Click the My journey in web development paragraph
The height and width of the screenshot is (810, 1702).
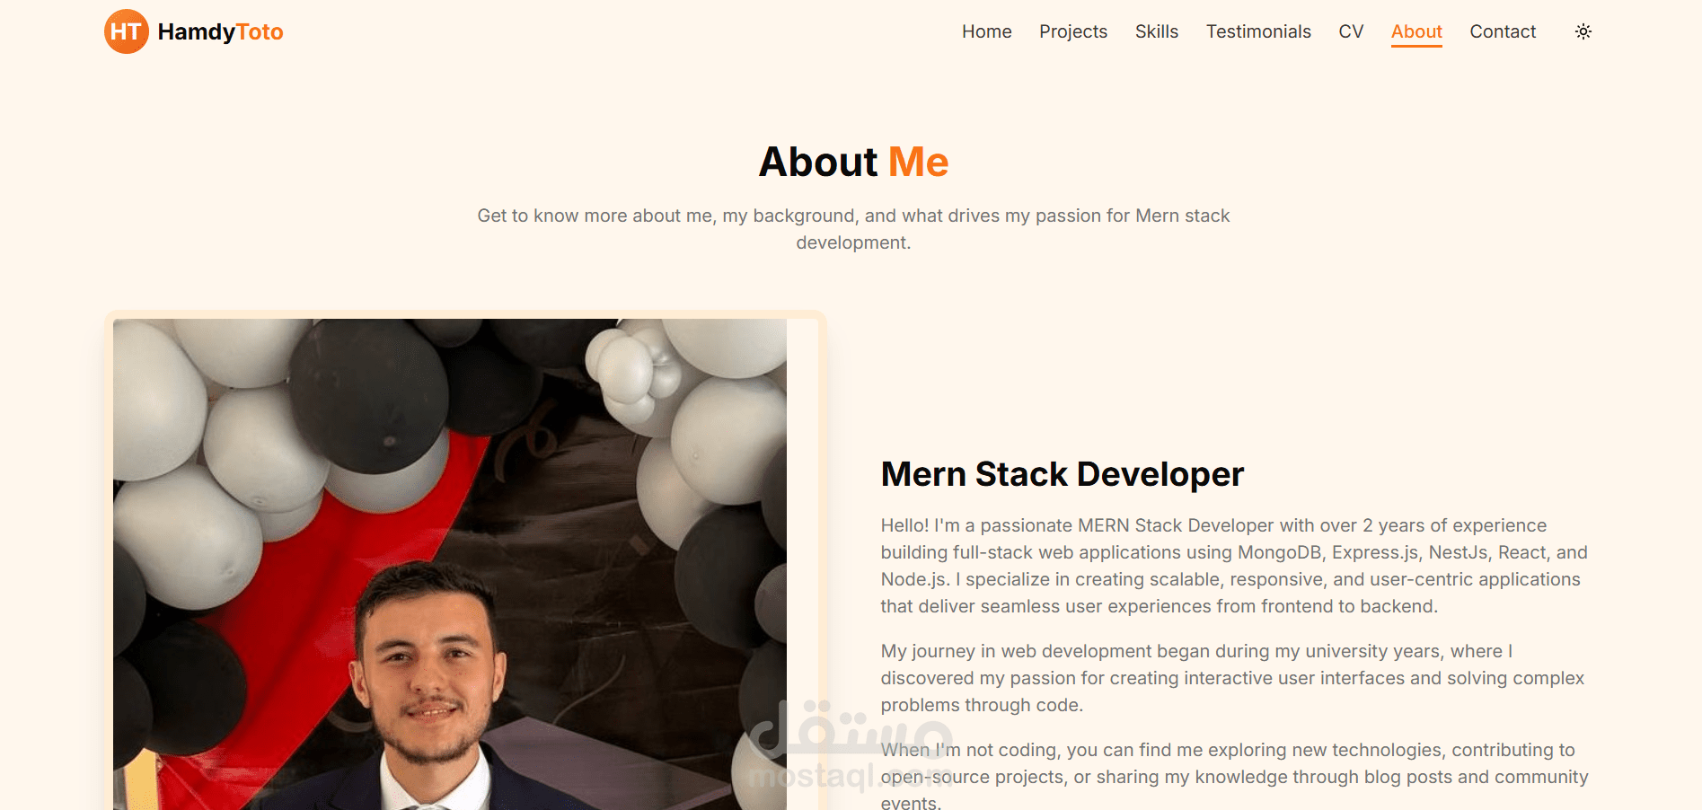[1232, 678]
